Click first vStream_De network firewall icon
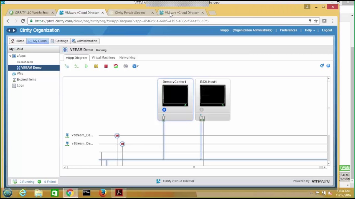The height and width of the screenshot is (199, 355). click(117, 135)
